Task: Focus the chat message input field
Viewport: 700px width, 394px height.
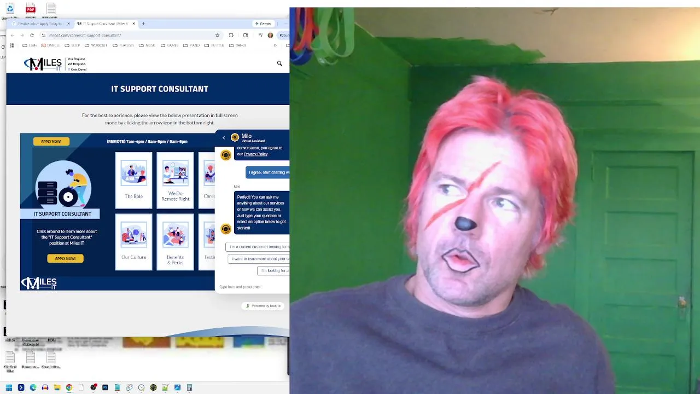Action: pyautogui.click(x=253, y=287)
